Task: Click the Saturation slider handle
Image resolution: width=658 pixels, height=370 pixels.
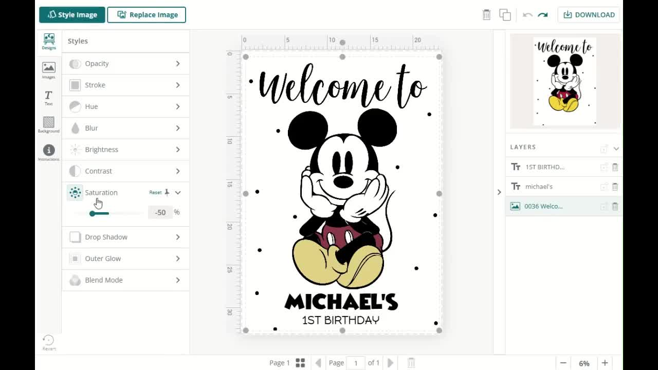Action: click(x=92, y=213)
